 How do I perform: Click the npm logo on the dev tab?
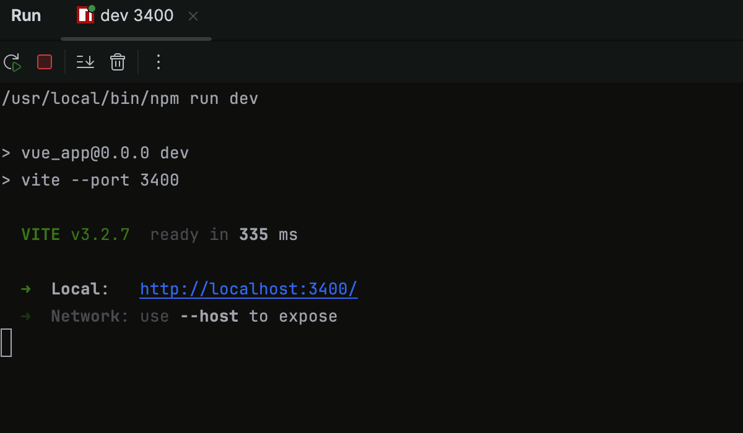coord(84,15)
